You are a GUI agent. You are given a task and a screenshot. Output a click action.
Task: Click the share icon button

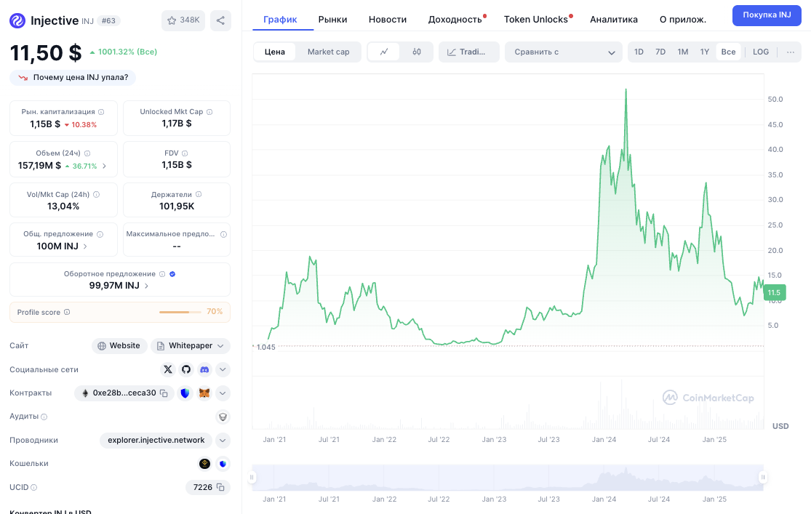(x=220, y=20)
